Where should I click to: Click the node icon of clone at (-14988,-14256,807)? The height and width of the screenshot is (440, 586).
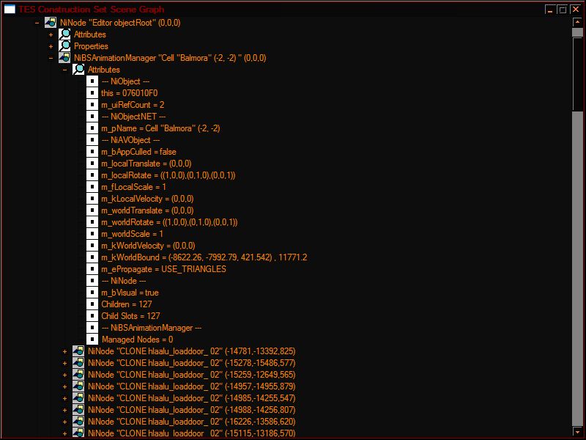(78, 410)
